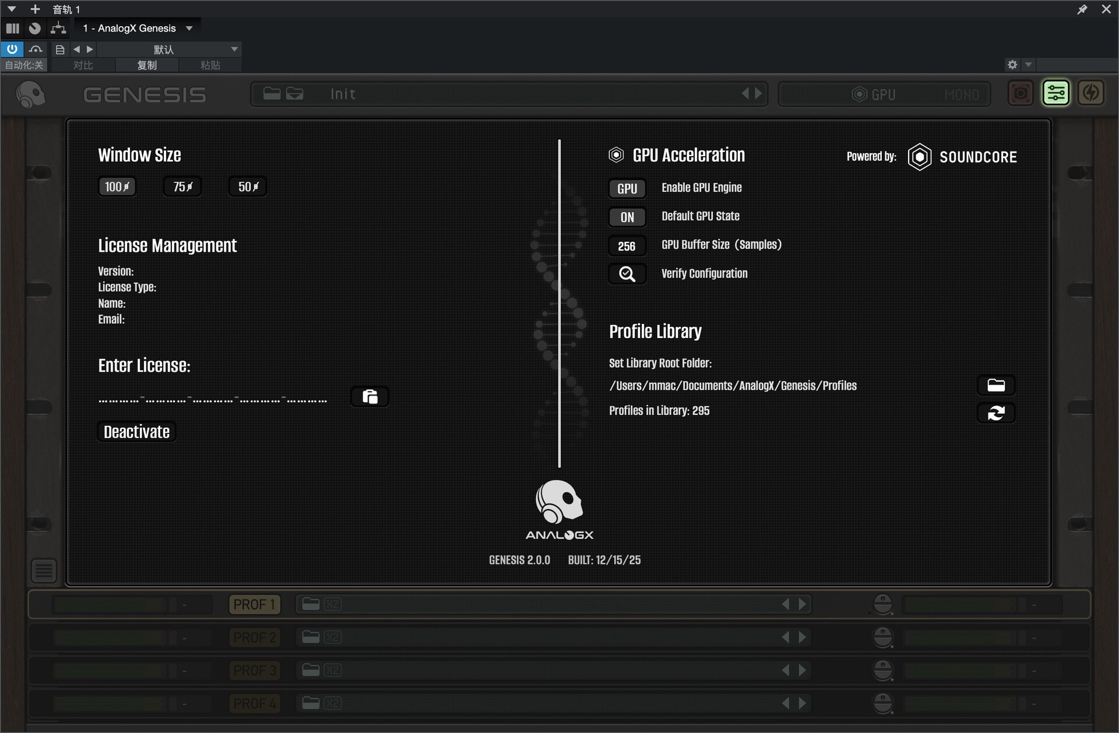Image resolution: width=1119 pixels, height=733 pixels.
Task: Click the power bolt icon at top right
Action: pyautogui.click(x=1090, y=93)
